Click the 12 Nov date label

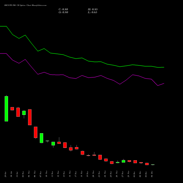[58, 174]
